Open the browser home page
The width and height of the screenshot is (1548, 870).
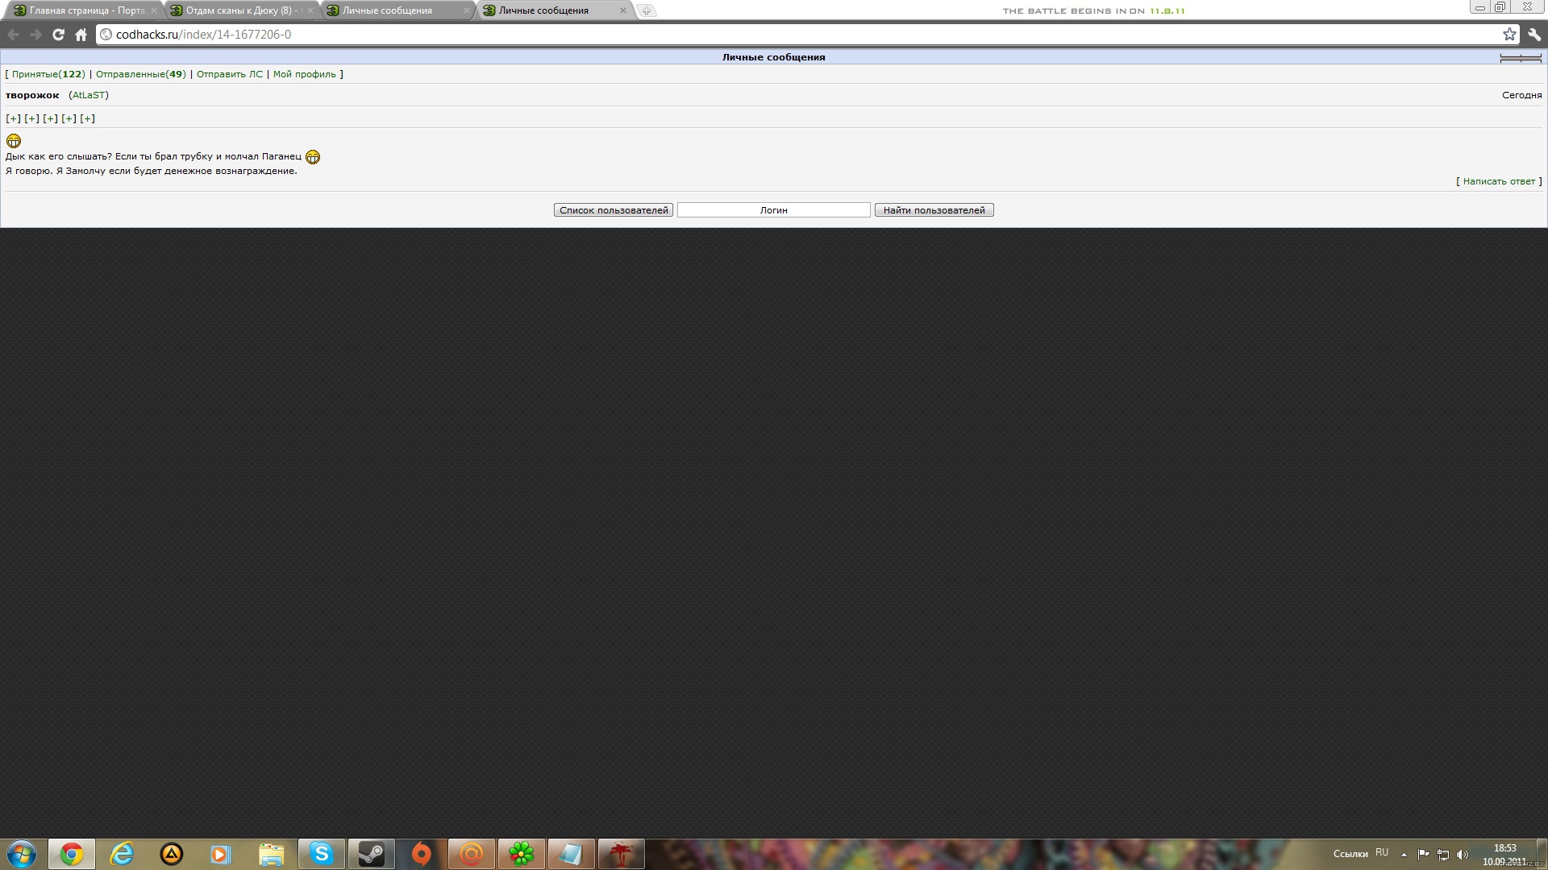coord(81,35)
